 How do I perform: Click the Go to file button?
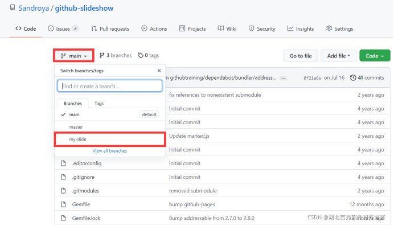[x=301, y=56]
